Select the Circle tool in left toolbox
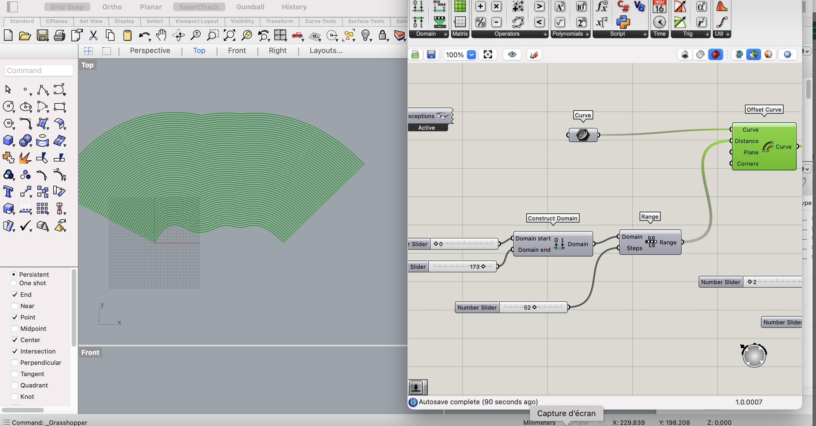 [x=8, y=107]
